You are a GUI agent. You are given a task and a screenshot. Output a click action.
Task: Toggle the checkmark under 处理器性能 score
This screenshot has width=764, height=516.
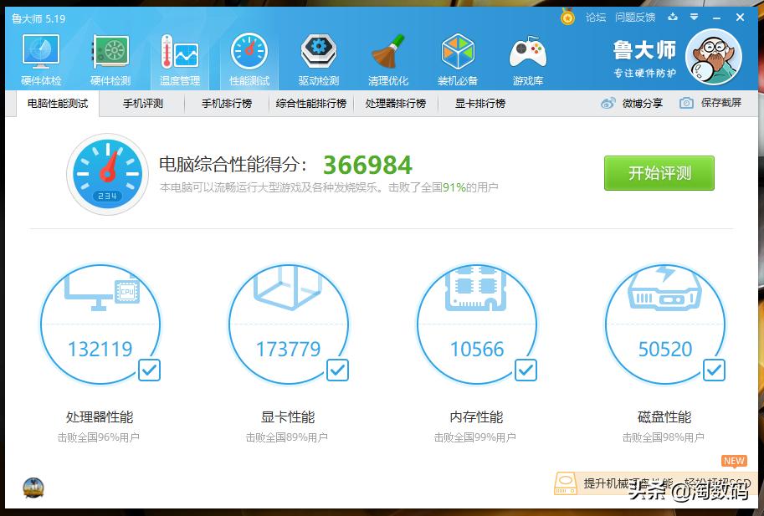(x=149, y=369)
